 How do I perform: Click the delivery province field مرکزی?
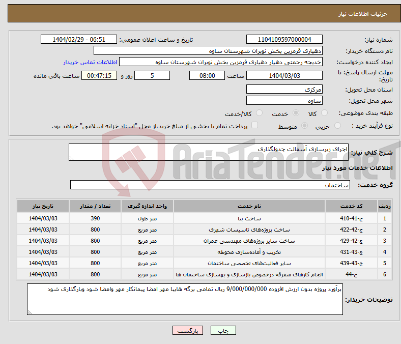(284, 89)
